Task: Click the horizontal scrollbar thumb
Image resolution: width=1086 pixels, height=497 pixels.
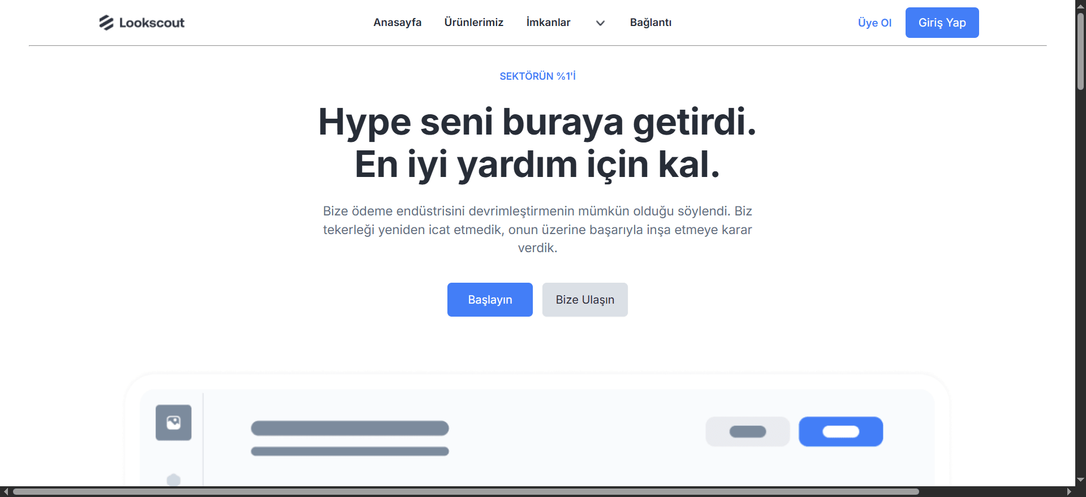Action: click(466, 492)
